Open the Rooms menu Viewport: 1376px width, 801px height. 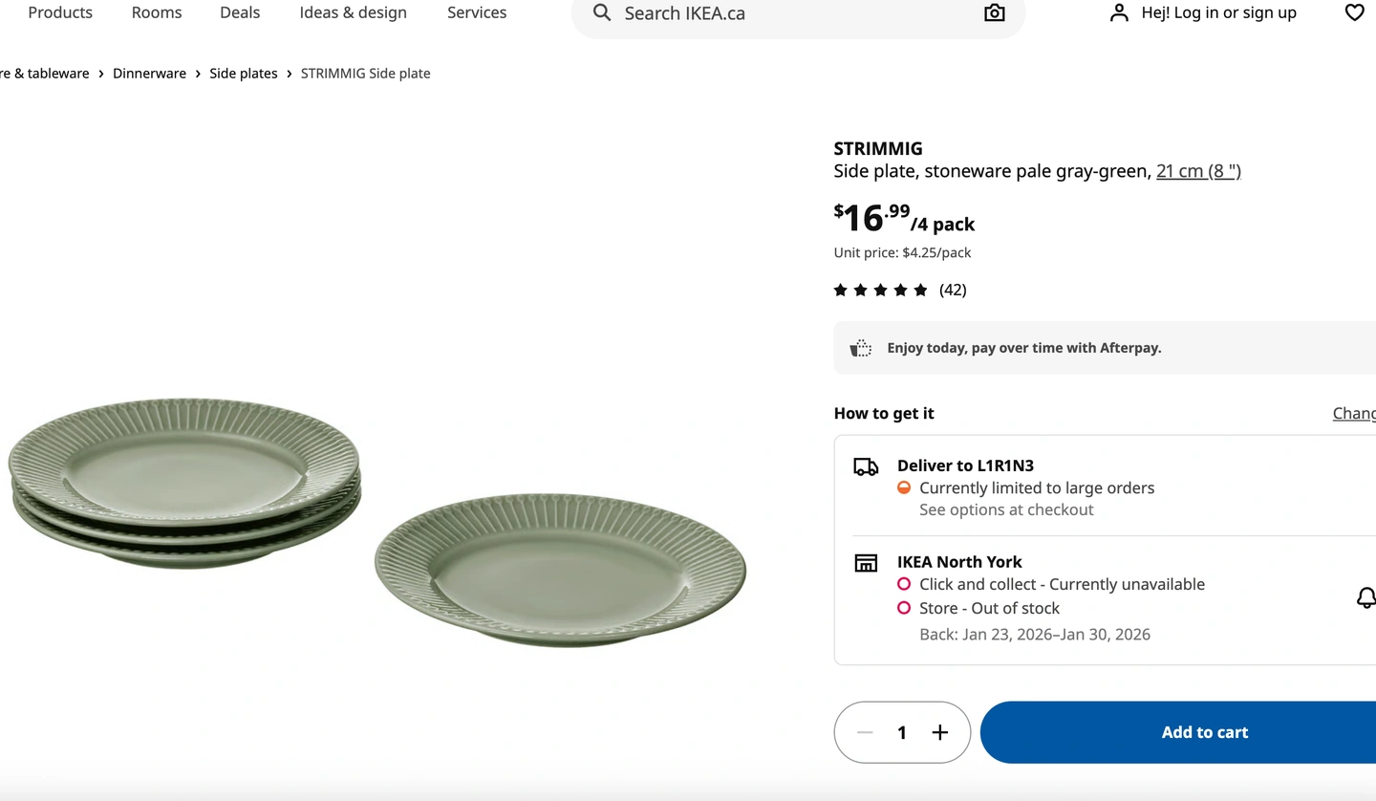[x=157, y=12]
